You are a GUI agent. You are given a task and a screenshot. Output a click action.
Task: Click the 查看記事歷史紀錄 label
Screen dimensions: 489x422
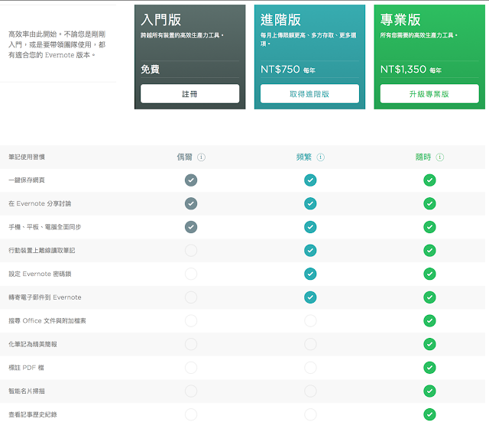click(33, 414)
